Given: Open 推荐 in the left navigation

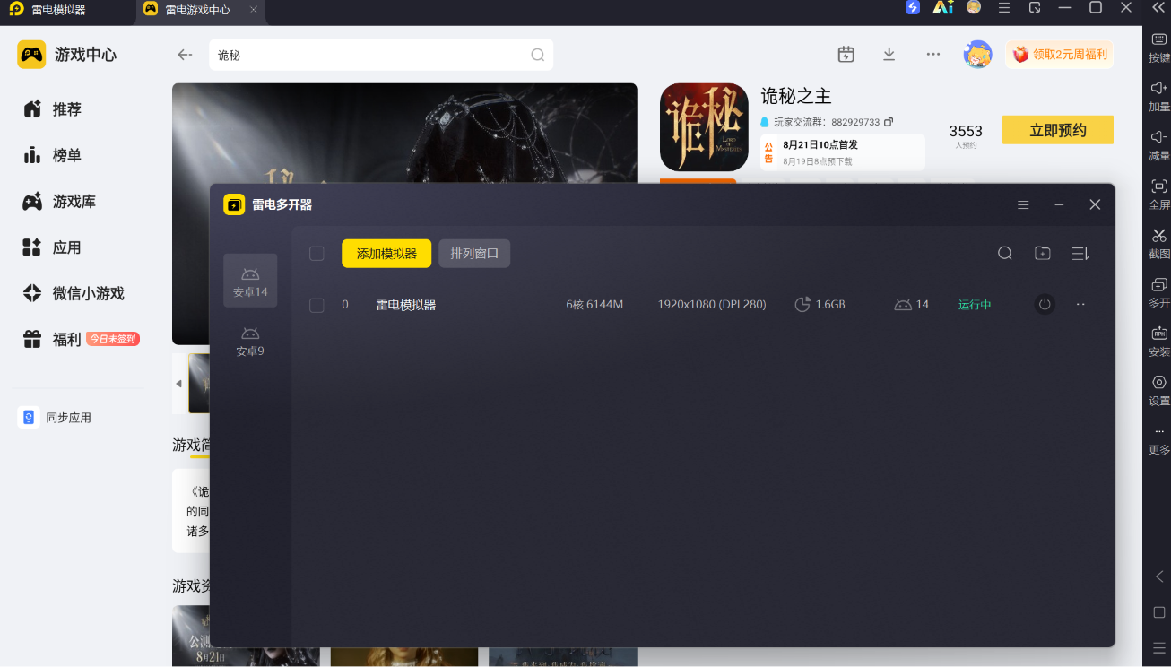Looking at the screenshot, I should (x=54, y=109).
